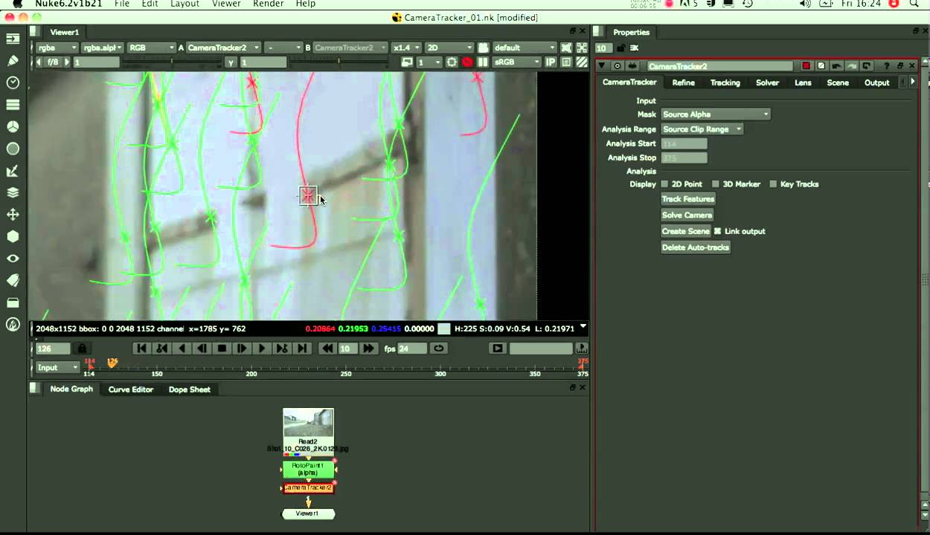Play forward in the viewer
Image resolution: width=930 pixels, height=535 pixels.
coord(262,348)
